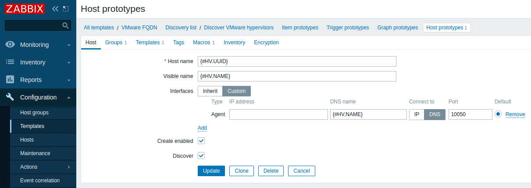Click the search magnifier icon

(66, 25)
